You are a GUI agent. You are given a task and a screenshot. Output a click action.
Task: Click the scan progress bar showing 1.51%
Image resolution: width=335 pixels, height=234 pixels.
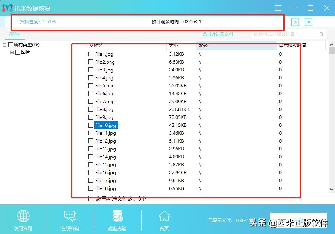tap(147, 22)
